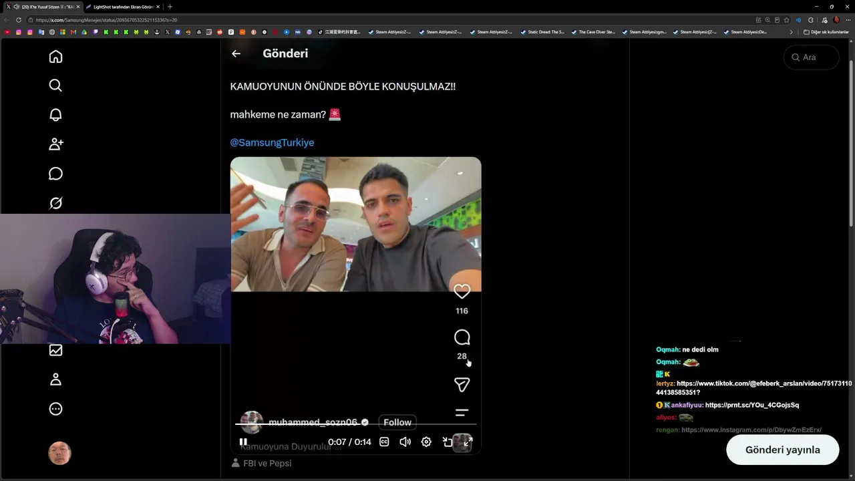The width and height of the screenshot is (855, 481).
Task: Open the More circle-dots icon in sidebar
Action: click(x=55, y=409)
